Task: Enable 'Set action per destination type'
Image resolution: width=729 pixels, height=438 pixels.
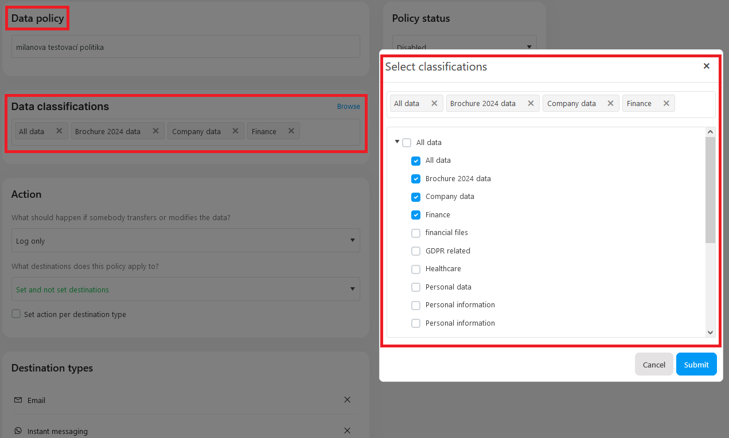Action: coord(17,314)
